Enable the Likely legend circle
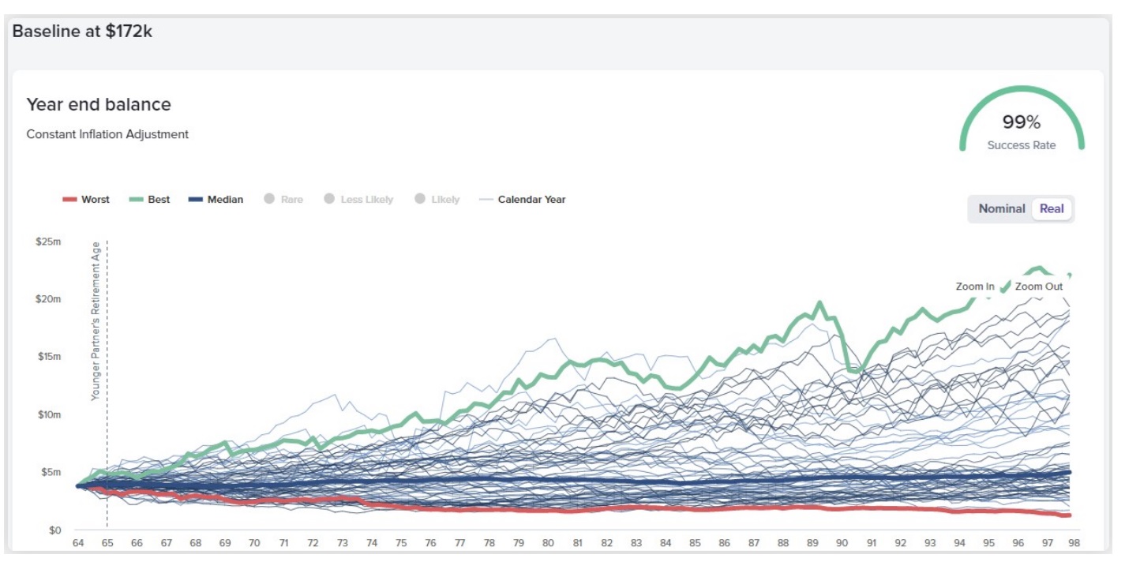The image size is (1125, 577). [437, 200]
